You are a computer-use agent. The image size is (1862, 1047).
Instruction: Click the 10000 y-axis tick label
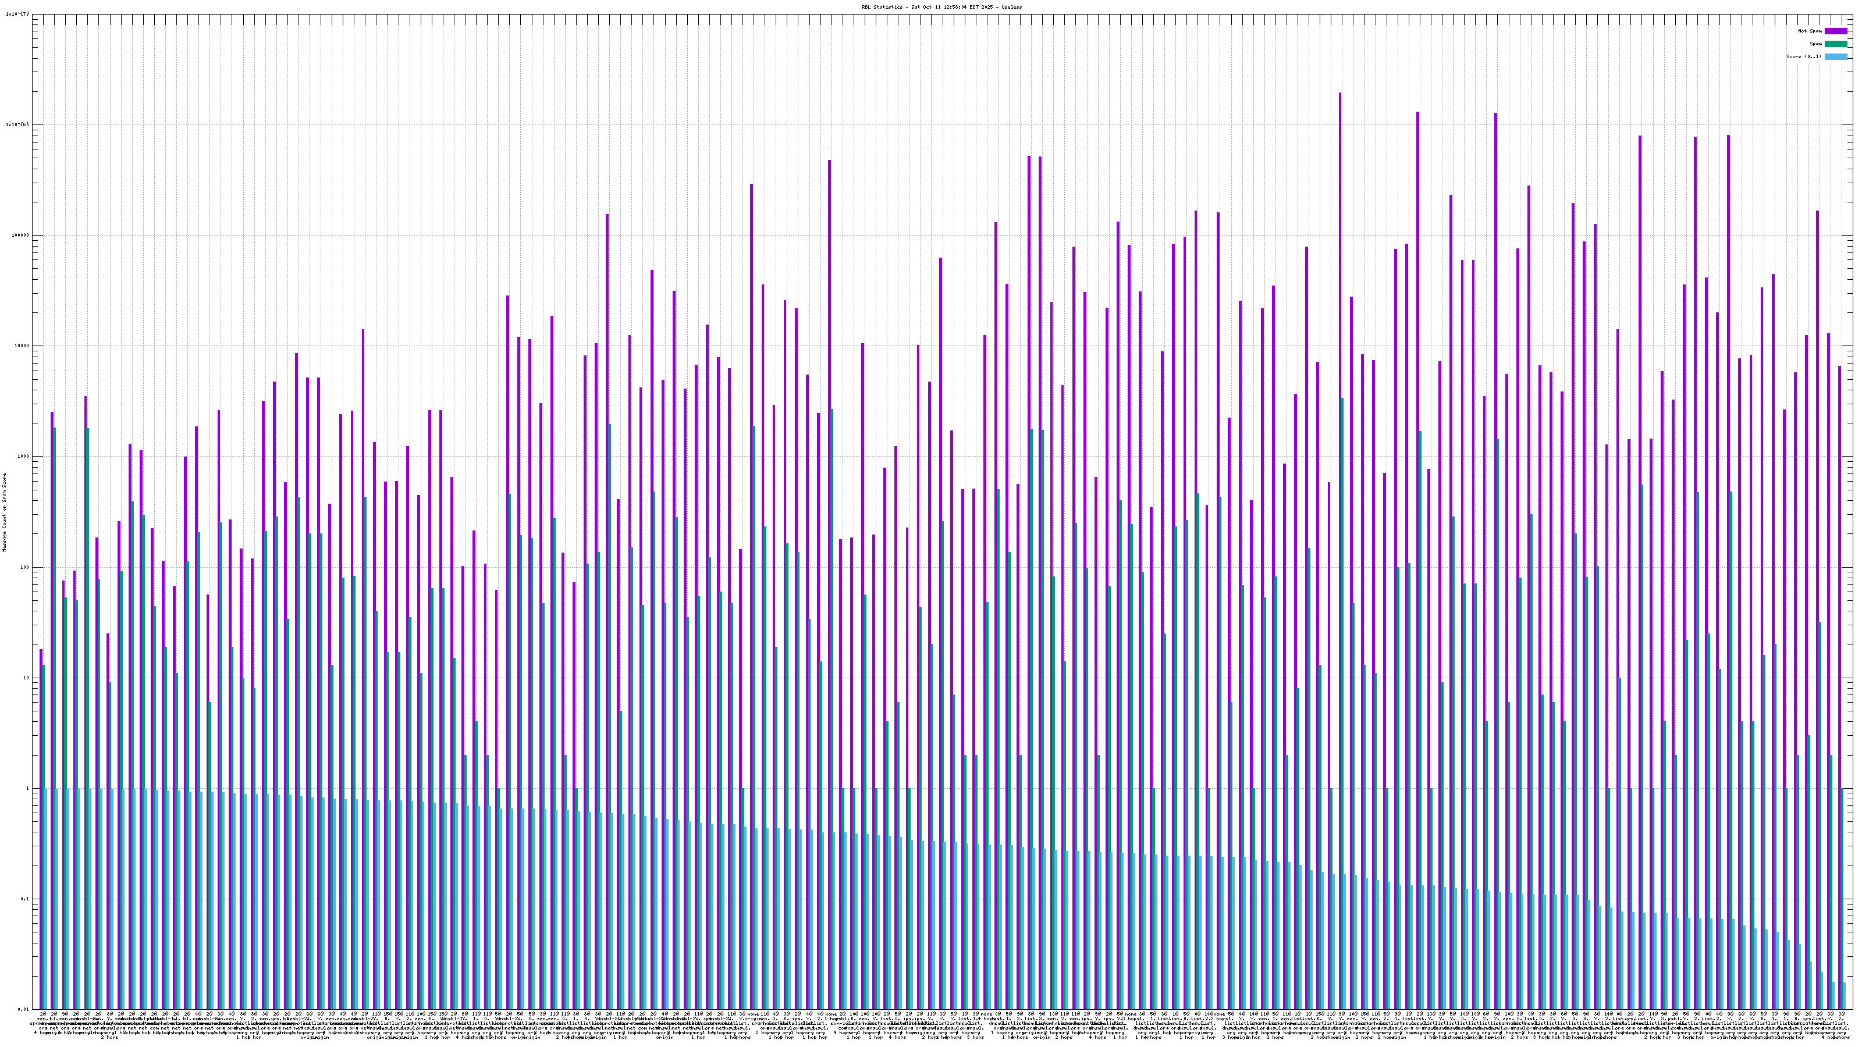22,346
